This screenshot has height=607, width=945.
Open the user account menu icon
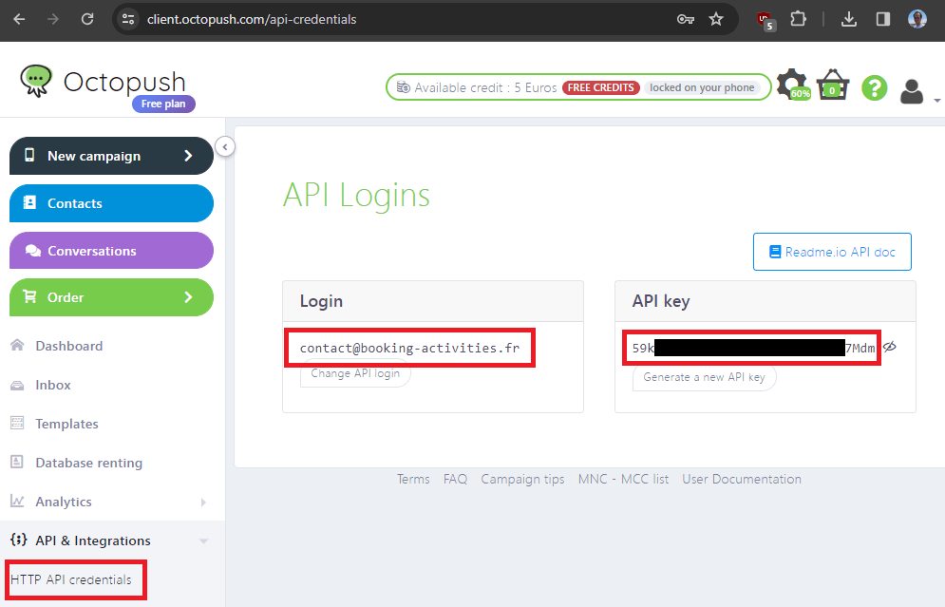coord(911,91)
